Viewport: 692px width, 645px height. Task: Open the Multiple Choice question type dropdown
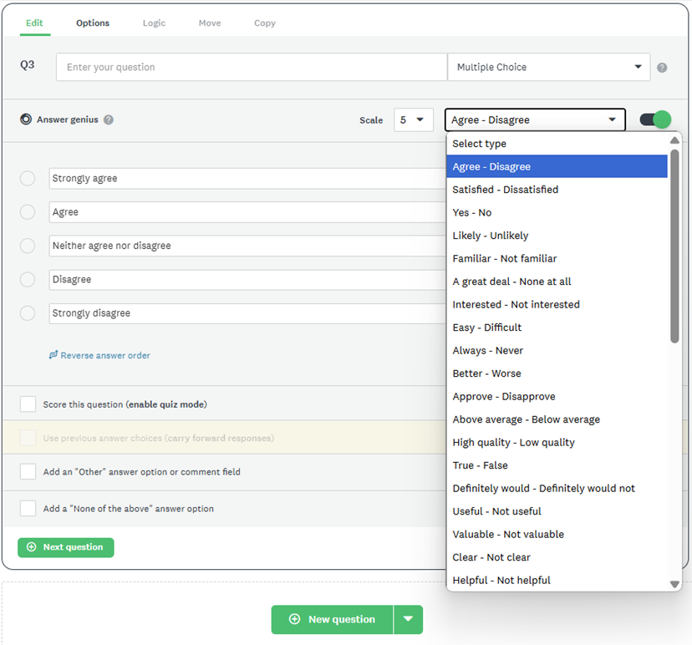click(548, 67)
